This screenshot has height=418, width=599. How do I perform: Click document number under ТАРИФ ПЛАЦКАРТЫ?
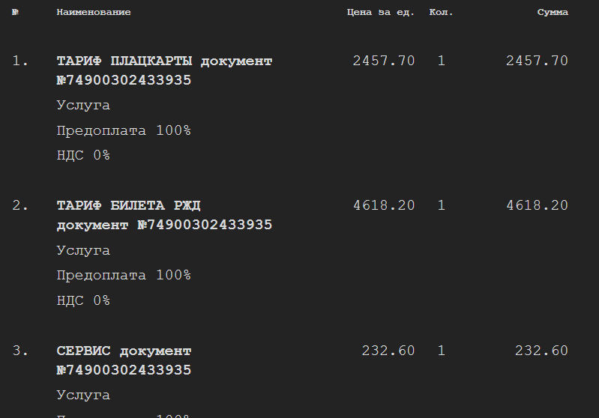click(124, 80)
